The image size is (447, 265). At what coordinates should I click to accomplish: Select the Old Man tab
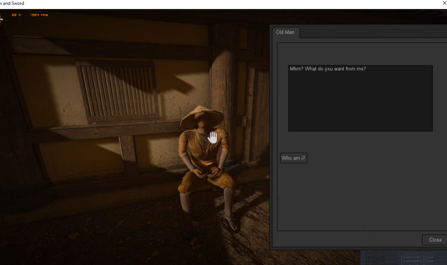coord(286,32)
